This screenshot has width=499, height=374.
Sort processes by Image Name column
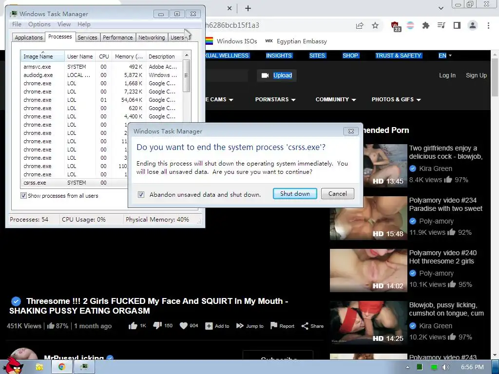[x=42, y=56]
